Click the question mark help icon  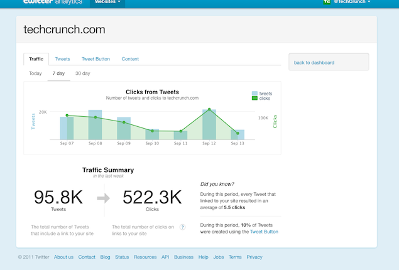[183, 227]
